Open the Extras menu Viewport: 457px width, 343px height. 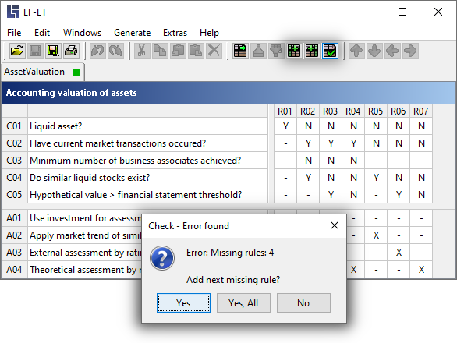click(x=175, y=33)
